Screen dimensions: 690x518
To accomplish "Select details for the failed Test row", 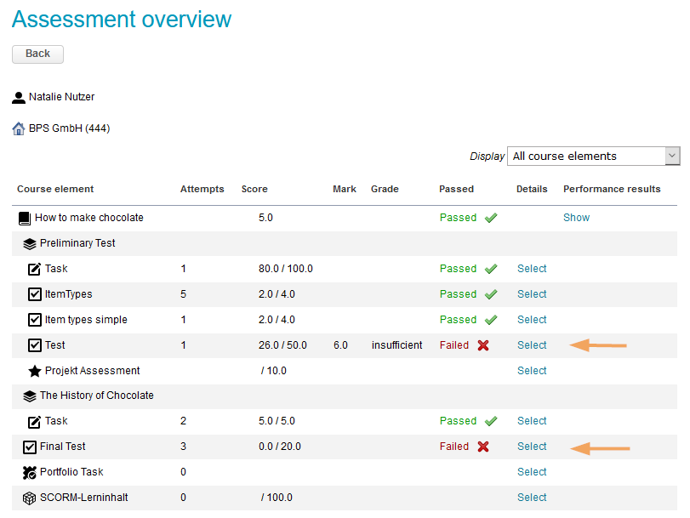I will tap(532, 345).
